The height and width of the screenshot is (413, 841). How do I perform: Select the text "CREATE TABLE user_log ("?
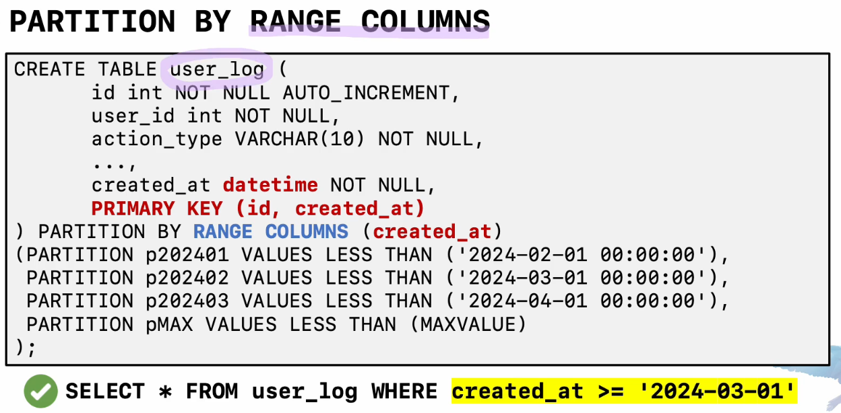(x=150, y=69)
